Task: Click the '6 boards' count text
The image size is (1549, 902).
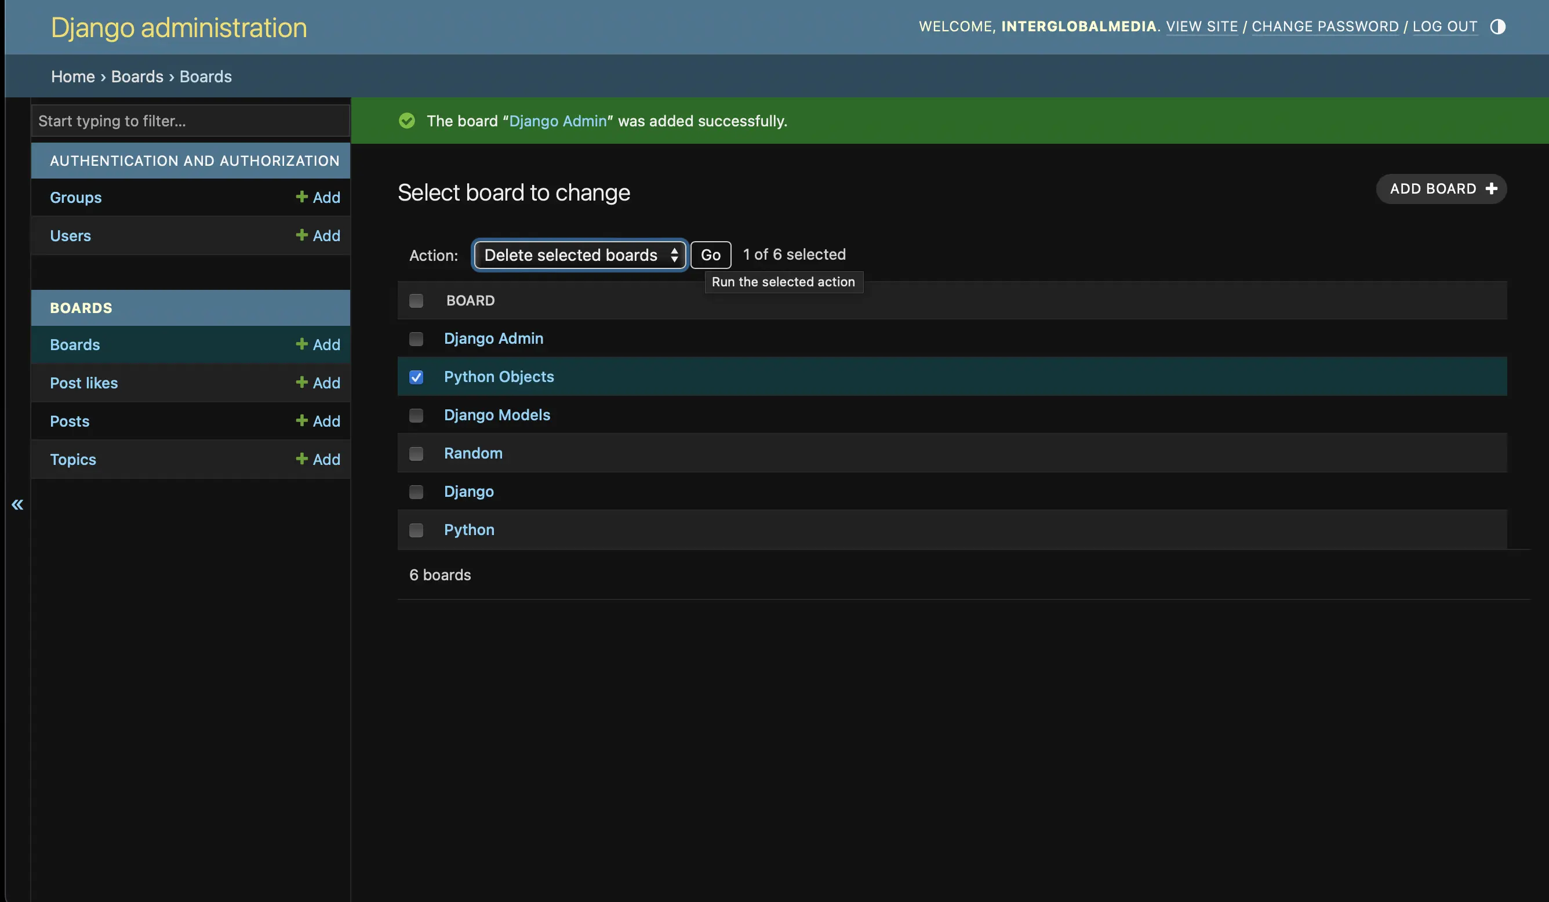Action: tap(440, 574)
